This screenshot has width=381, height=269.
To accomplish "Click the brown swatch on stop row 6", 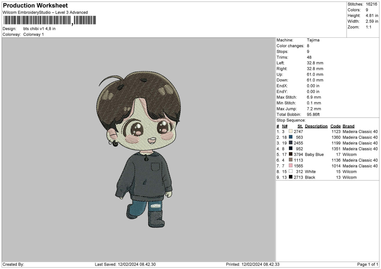I will pos(290,160).
